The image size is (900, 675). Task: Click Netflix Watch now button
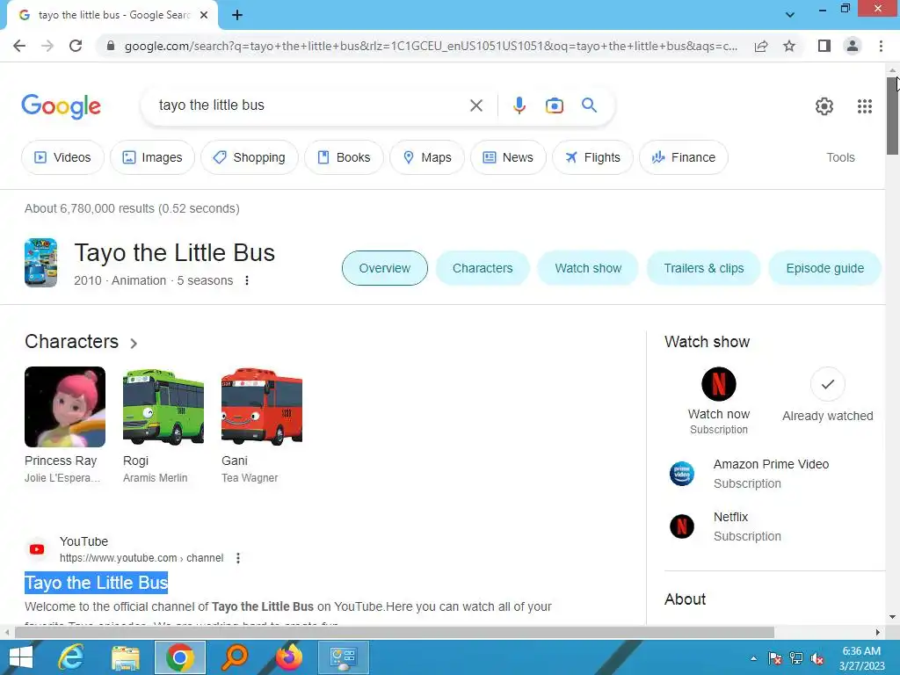tap(719, 401)
